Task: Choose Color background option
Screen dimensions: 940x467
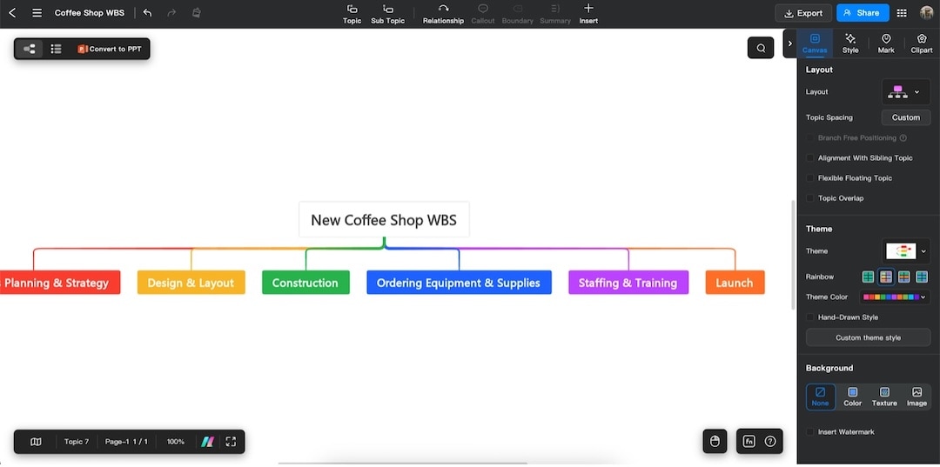Action: (x=852, y=397)
